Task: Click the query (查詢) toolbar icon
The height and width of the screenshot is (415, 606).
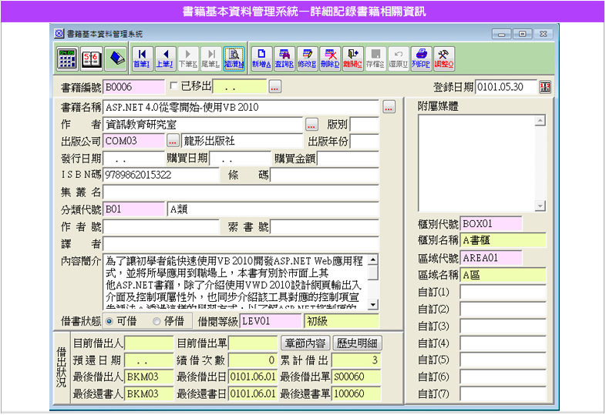Action: tap(284, 59)
